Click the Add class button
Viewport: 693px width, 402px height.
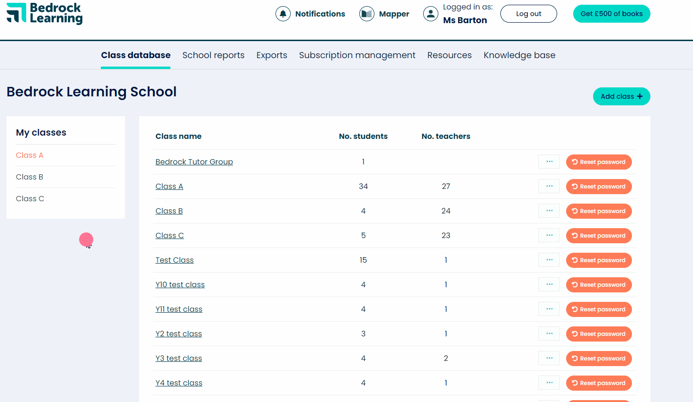(622, 96)
